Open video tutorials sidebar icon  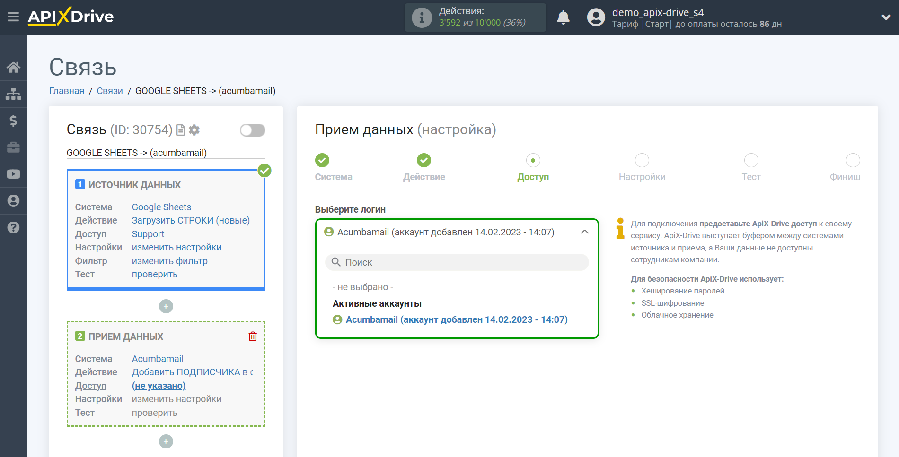point(13,174)
